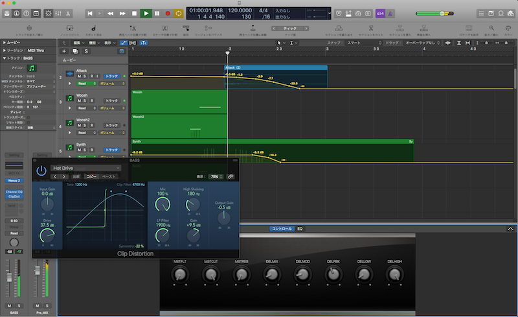Click the plugin link chain icon
The image size is (518, 317).
tap(231, 177)
